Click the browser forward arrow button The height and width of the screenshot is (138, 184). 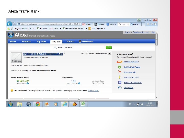pyautogui.click(x=14, y=24)
